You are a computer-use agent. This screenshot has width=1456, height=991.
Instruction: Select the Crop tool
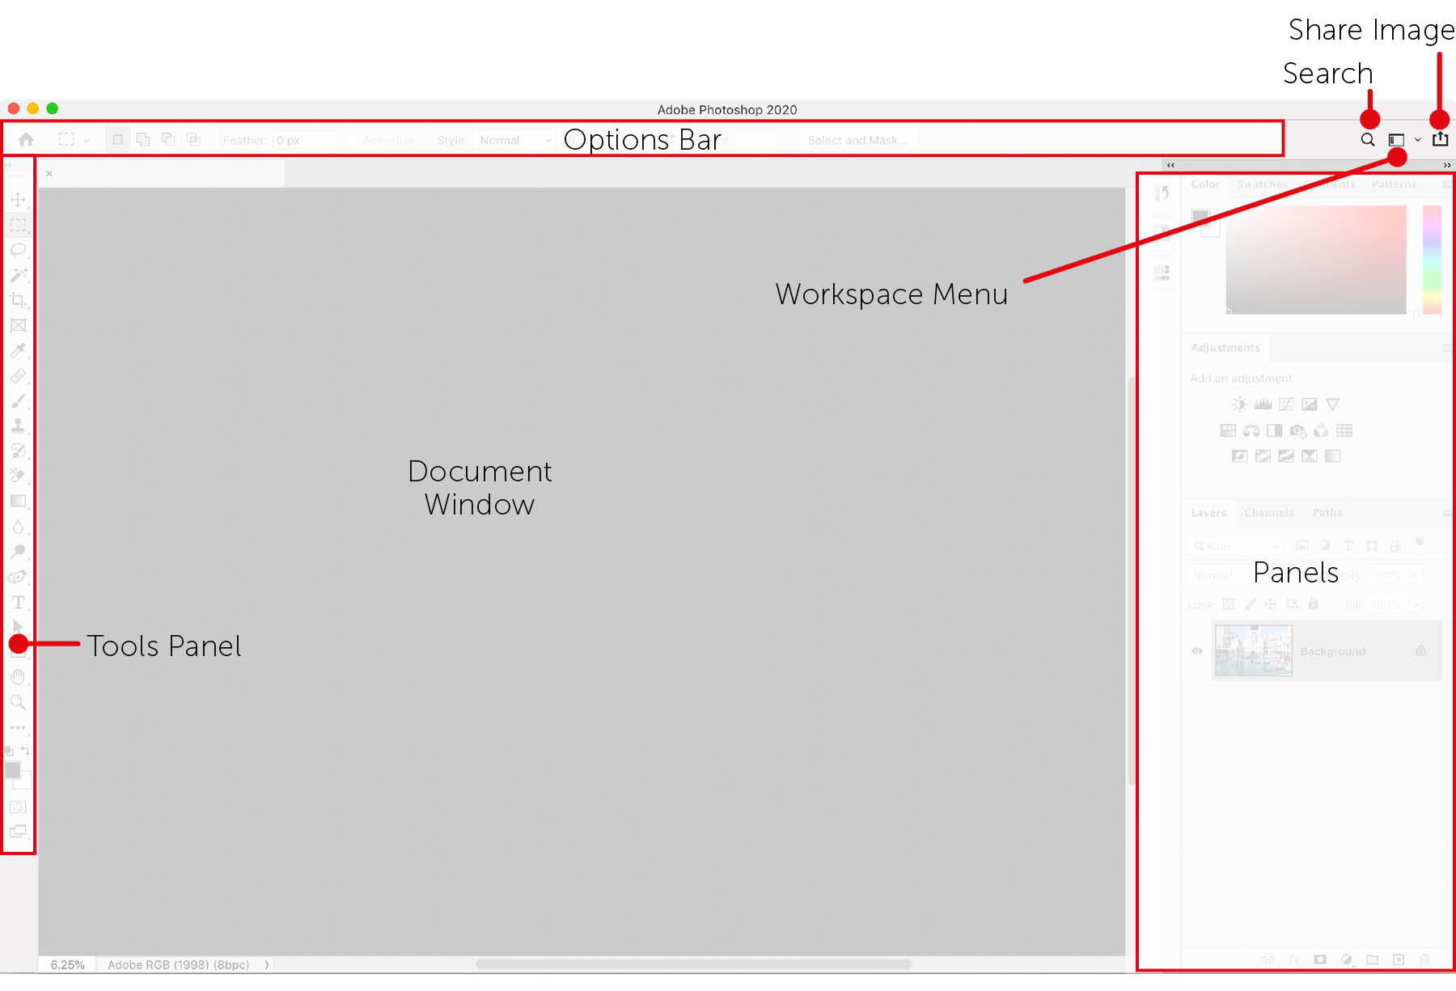[18, 300]
